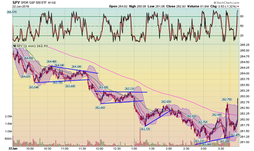Click the tall volume spike bar after 1:00
This screenshot has width=254, height=151.
tap(140, 137)
